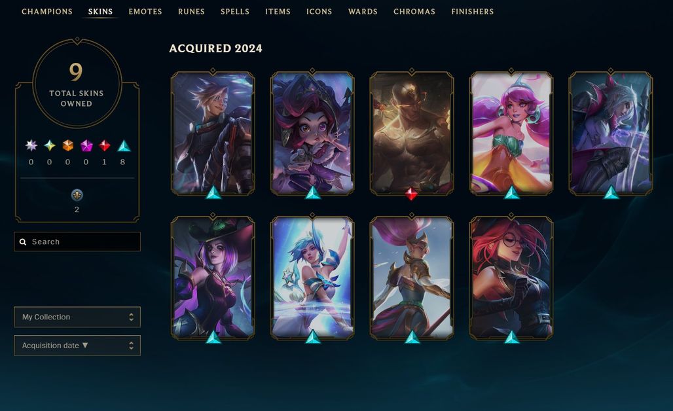Open the Chromas tab

414,12
